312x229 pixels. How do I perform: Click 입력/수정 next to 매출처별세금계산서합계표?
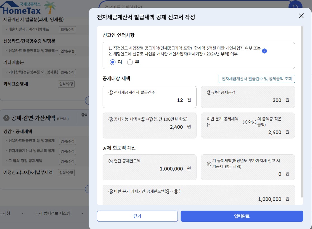tap(67, 30)
